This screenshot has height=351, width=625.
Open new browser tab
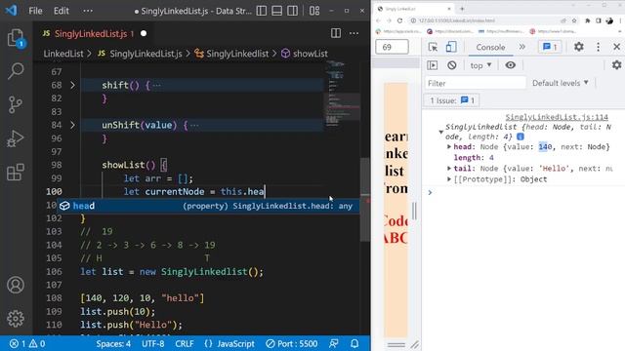click(462, 9)
